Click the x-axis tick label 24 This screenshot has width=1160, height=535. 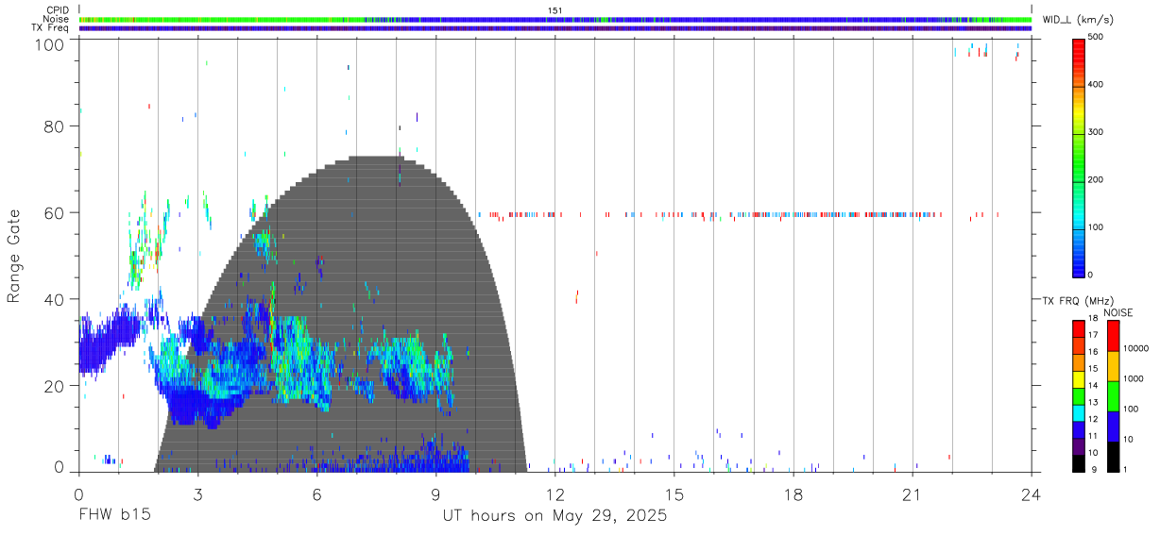pos(1032,493)
